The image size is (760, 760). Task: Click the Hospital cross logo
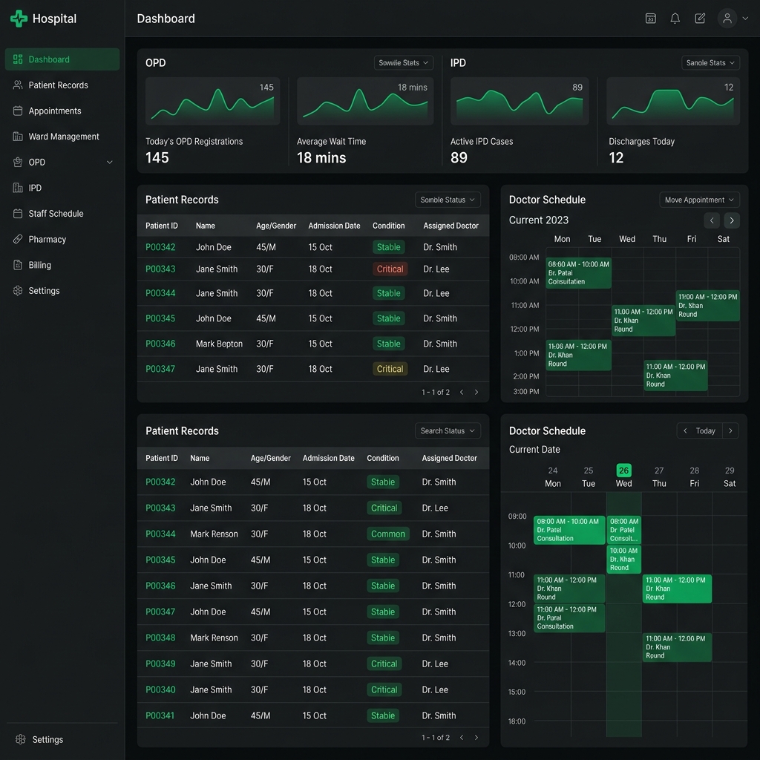point(19,19)
